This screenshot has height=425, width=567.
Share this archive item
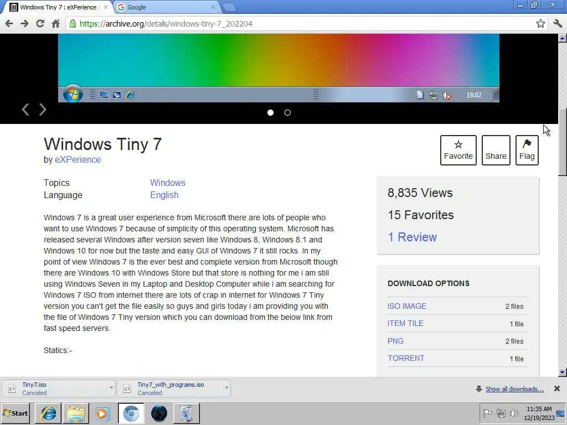[496, 151]
